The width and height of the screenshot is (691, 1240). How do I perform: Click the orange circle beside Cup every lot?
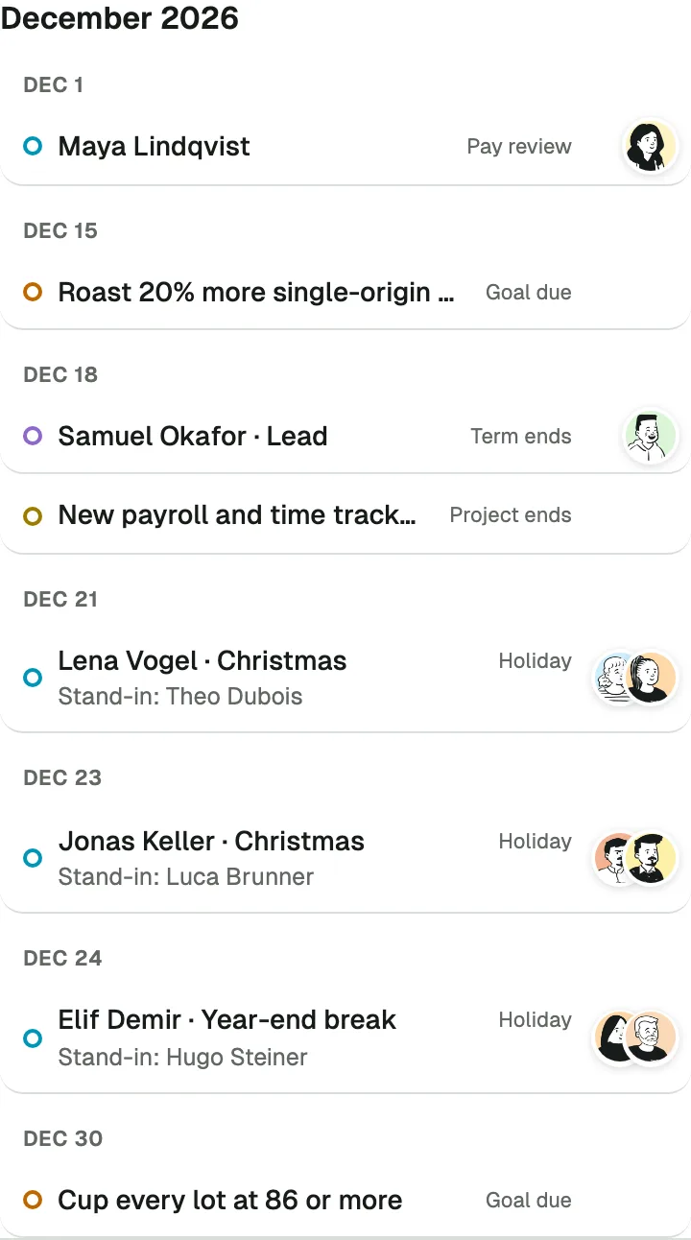point(33,1200)
